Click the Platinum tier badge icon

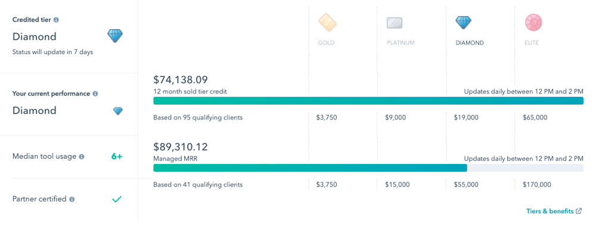coord(395,23)
